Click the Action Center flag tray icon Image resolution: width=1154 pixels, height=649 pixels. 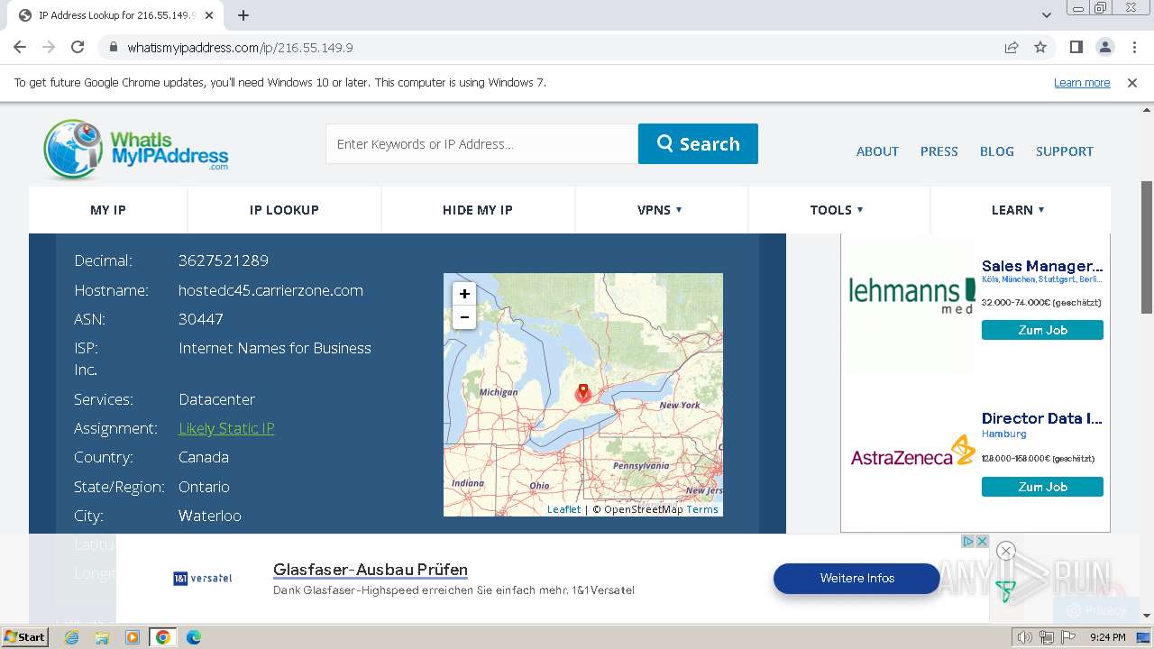click(x=1068, y=637)
